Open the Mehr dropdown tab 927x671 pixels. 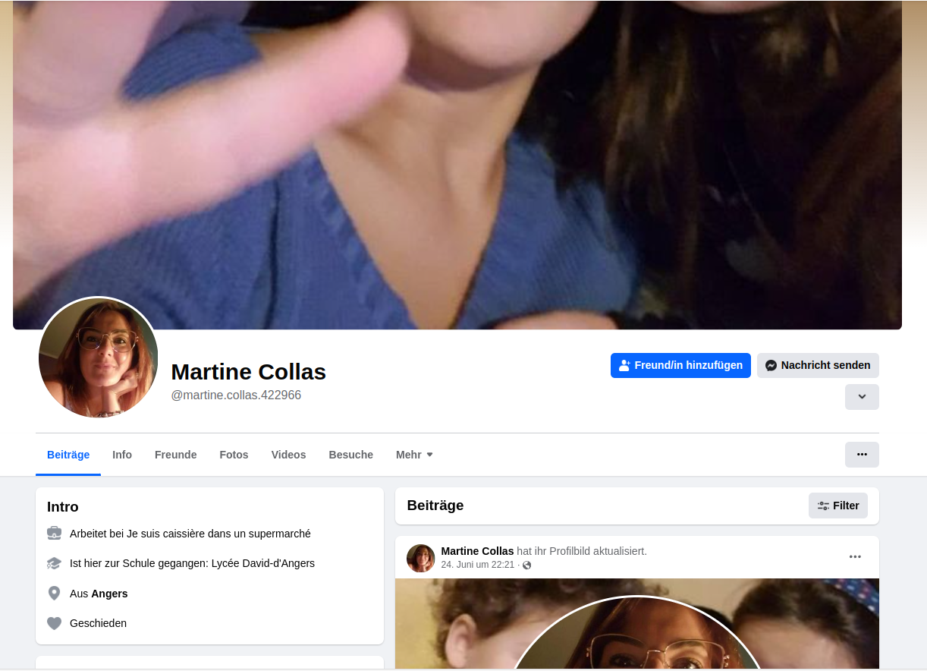click(x=414, y=455)
